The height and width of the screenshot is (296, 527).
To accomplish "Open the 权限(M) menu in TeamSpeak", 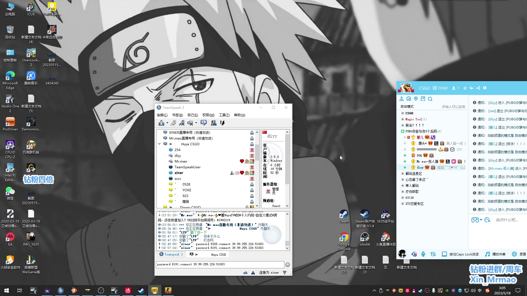I will (208, 115).
